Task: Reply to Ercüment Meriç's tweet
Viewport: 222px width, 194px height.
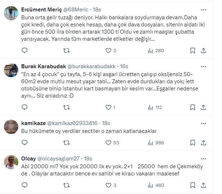Action: click(x=24, y=51)
